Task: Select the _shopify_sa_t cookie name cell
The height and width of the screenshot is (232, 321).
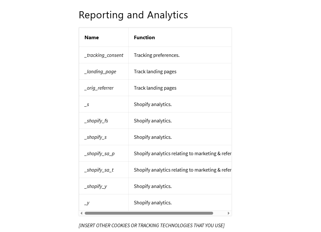Action: 99,170
